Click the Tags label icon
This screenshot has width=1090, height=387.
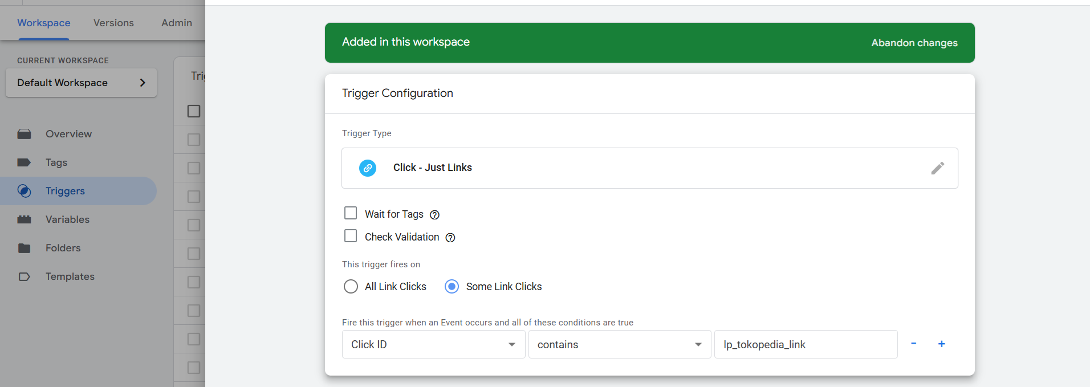[24, 162]
